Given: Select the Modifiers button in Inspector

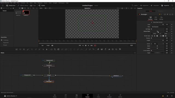Looking at the screenshot, I should click(x=161, y=11).
